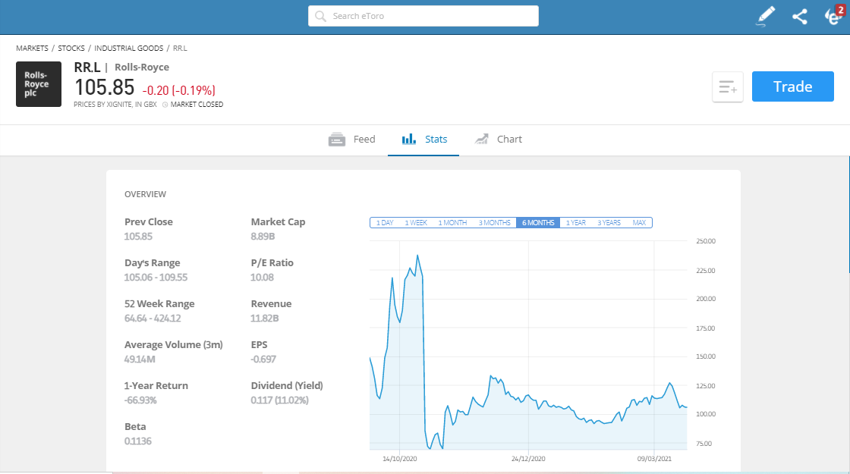Image resolution: width=850 pixels, height=474 pixels.
Task: Select 6 MONTHS chart range
Action: coord(538,223)
